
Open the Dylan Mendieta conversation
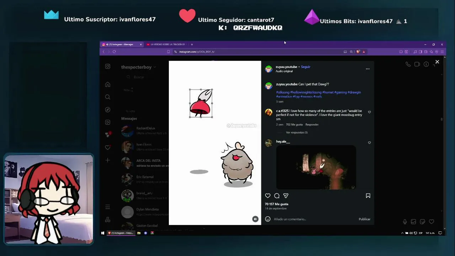click(x=145, y=212)
